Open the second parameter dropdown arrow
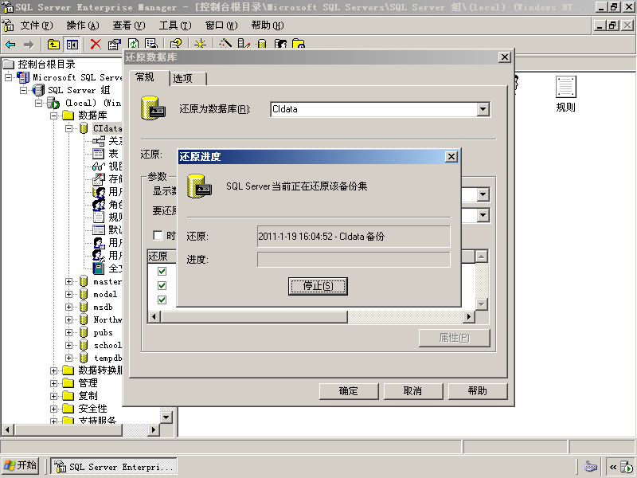The height and width of the screenshot is (478, 637). (x=483, y=215)
